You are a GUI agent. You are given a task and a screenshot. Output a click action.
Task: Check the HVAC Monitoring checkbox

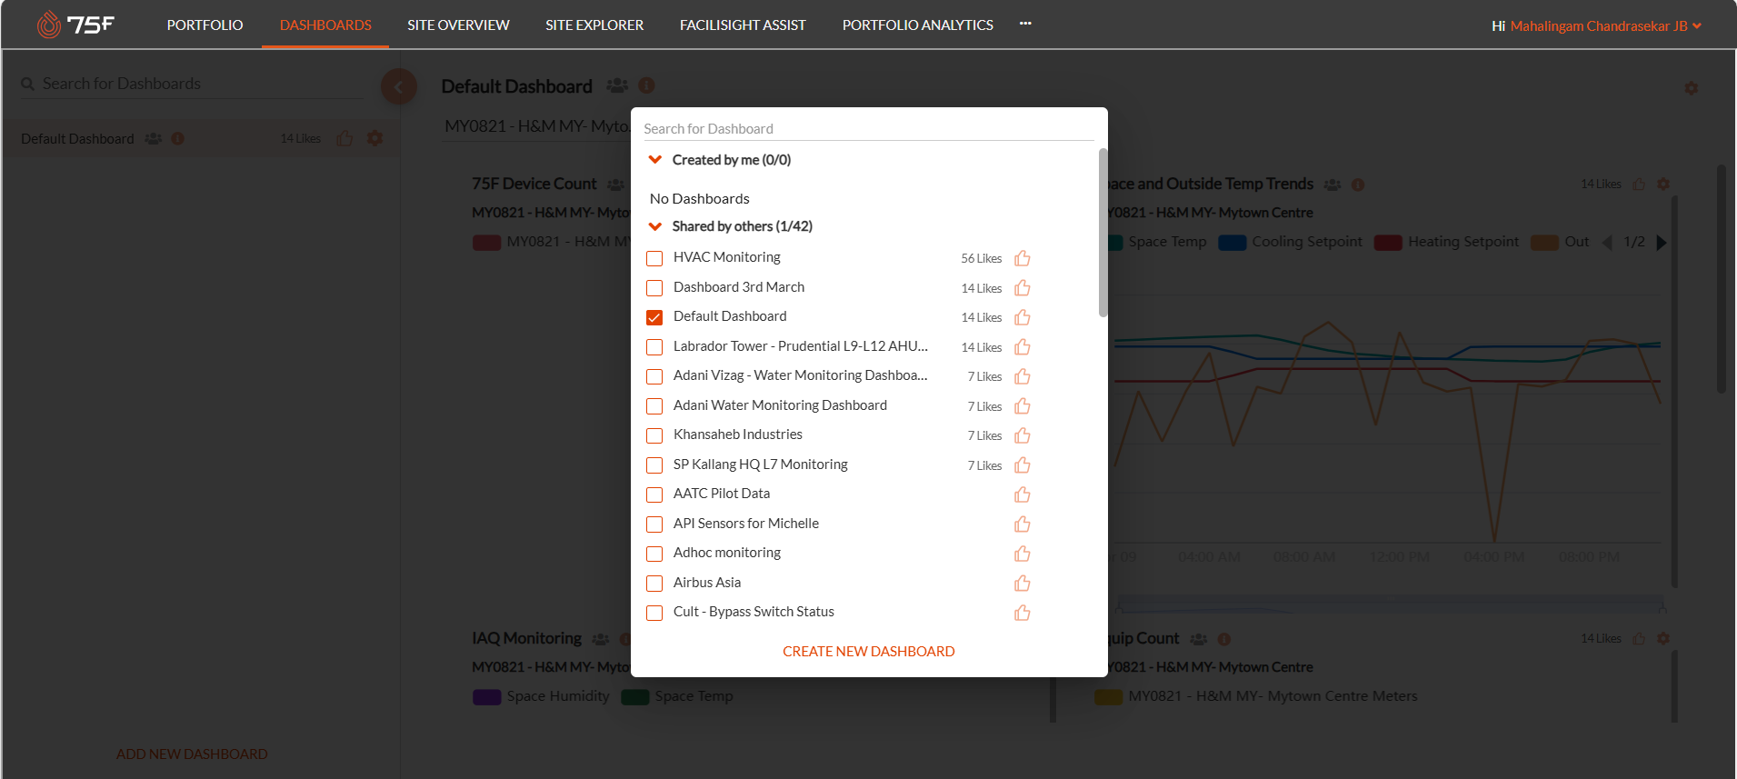(654, 258)
